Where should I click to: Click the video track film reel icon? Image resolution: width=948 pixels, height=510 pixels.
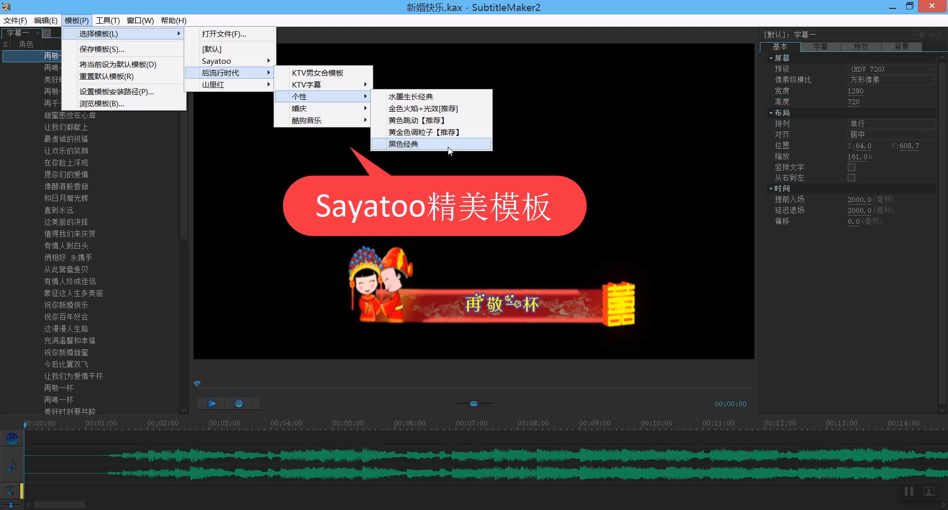click(12, 438)
